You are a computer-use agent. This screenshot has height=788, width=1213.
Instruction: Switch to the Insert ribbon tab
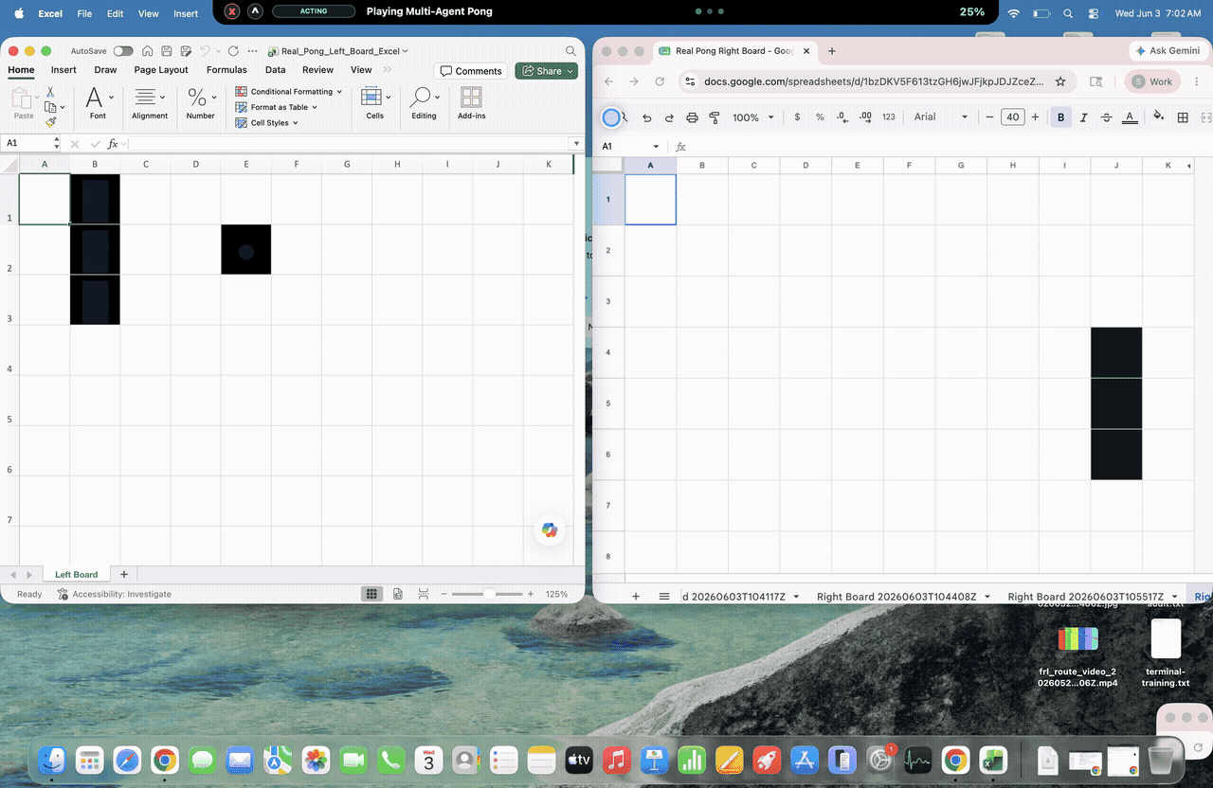[63, 70]
